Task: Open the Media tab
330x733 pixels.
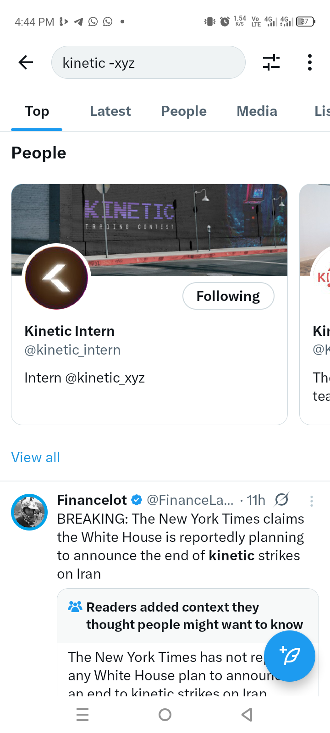Action: (257, 111)
